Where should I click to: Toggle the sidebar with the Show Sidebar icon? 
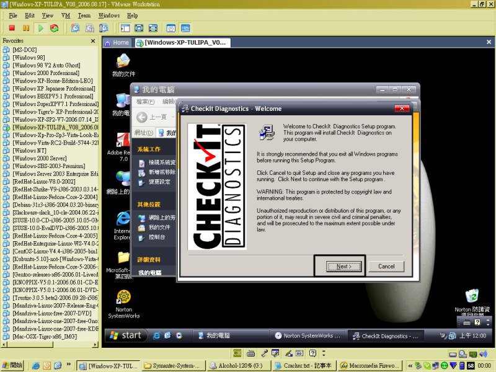coord(125,28)
